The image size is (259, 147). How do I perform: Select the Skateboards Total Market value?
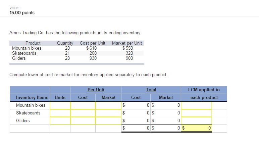click(x=167, y=113)
